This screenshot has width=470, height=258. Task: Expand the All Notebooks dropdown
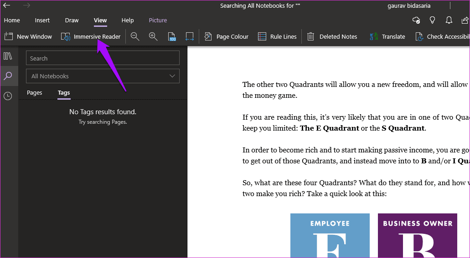click(x=103, y=76)
